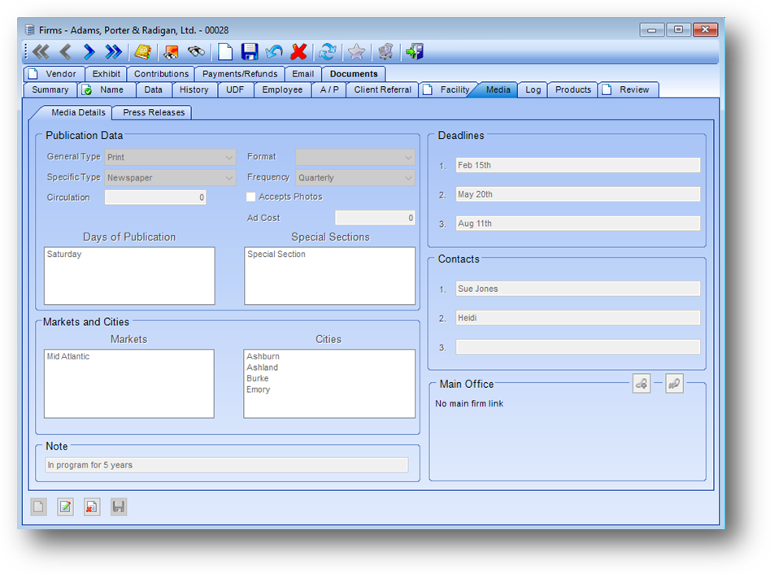Switch to the UDF tab
The image size is (770, 574).
coord(235,89)
